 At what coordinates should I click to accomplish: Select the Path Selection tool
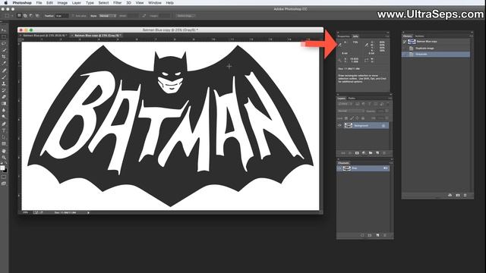point(4,137)
